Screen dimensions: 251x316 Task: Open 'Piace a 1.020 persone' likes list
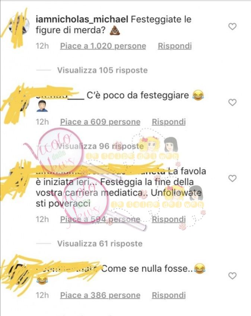[x=103, y=46]
